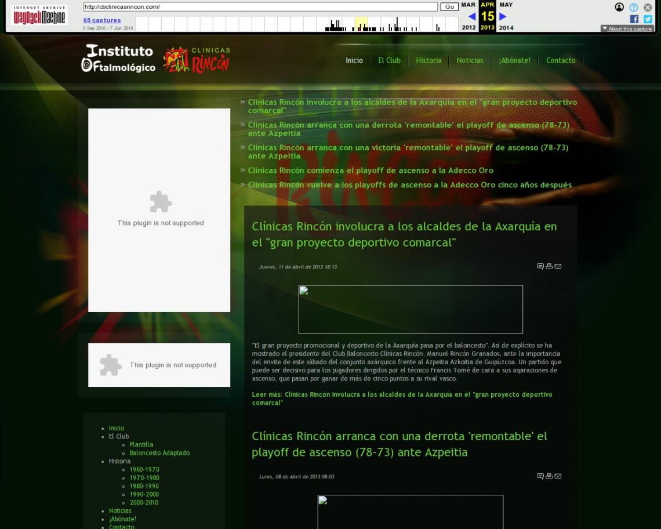The width and height of the screenshot is (661, 529).
Task: Expand the About this capture panel
Action: (x=627, y=28)
